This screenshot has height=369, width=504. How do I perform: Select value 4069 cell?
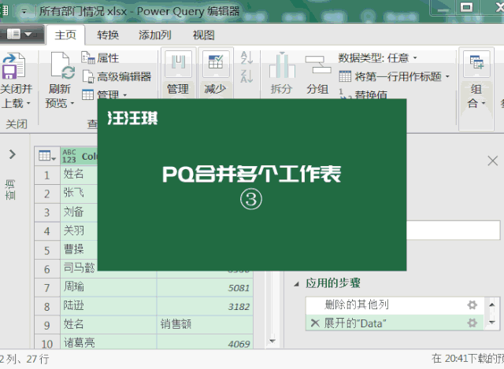[x=205, y=343]
